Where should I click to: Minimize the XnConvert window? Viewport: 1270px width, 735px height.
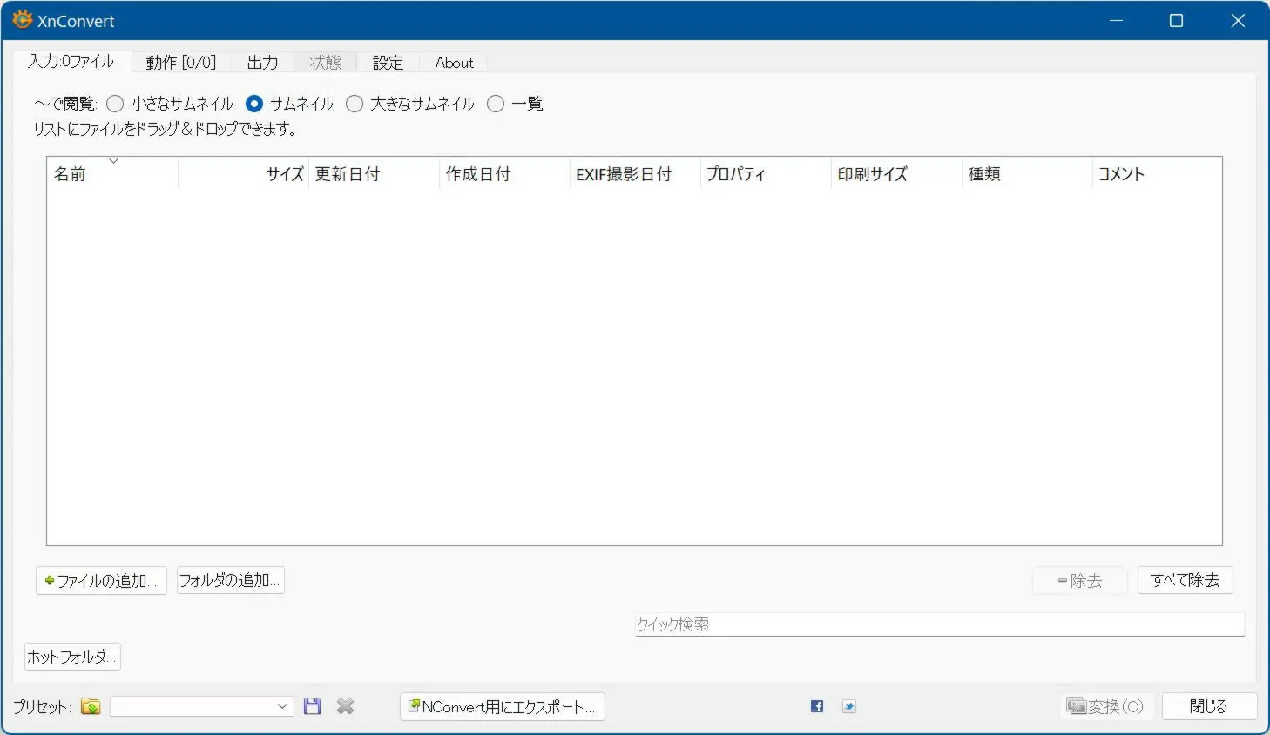click(x=1116, y=20)
